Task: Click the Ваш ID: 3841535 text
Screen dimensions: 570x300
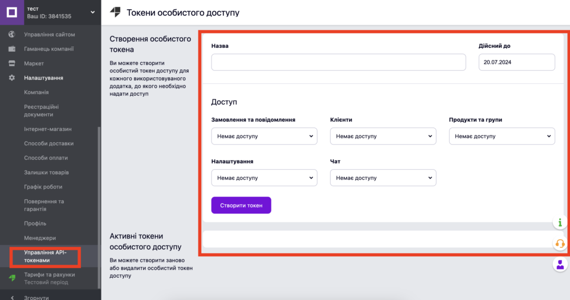Action: coord(49,17)
